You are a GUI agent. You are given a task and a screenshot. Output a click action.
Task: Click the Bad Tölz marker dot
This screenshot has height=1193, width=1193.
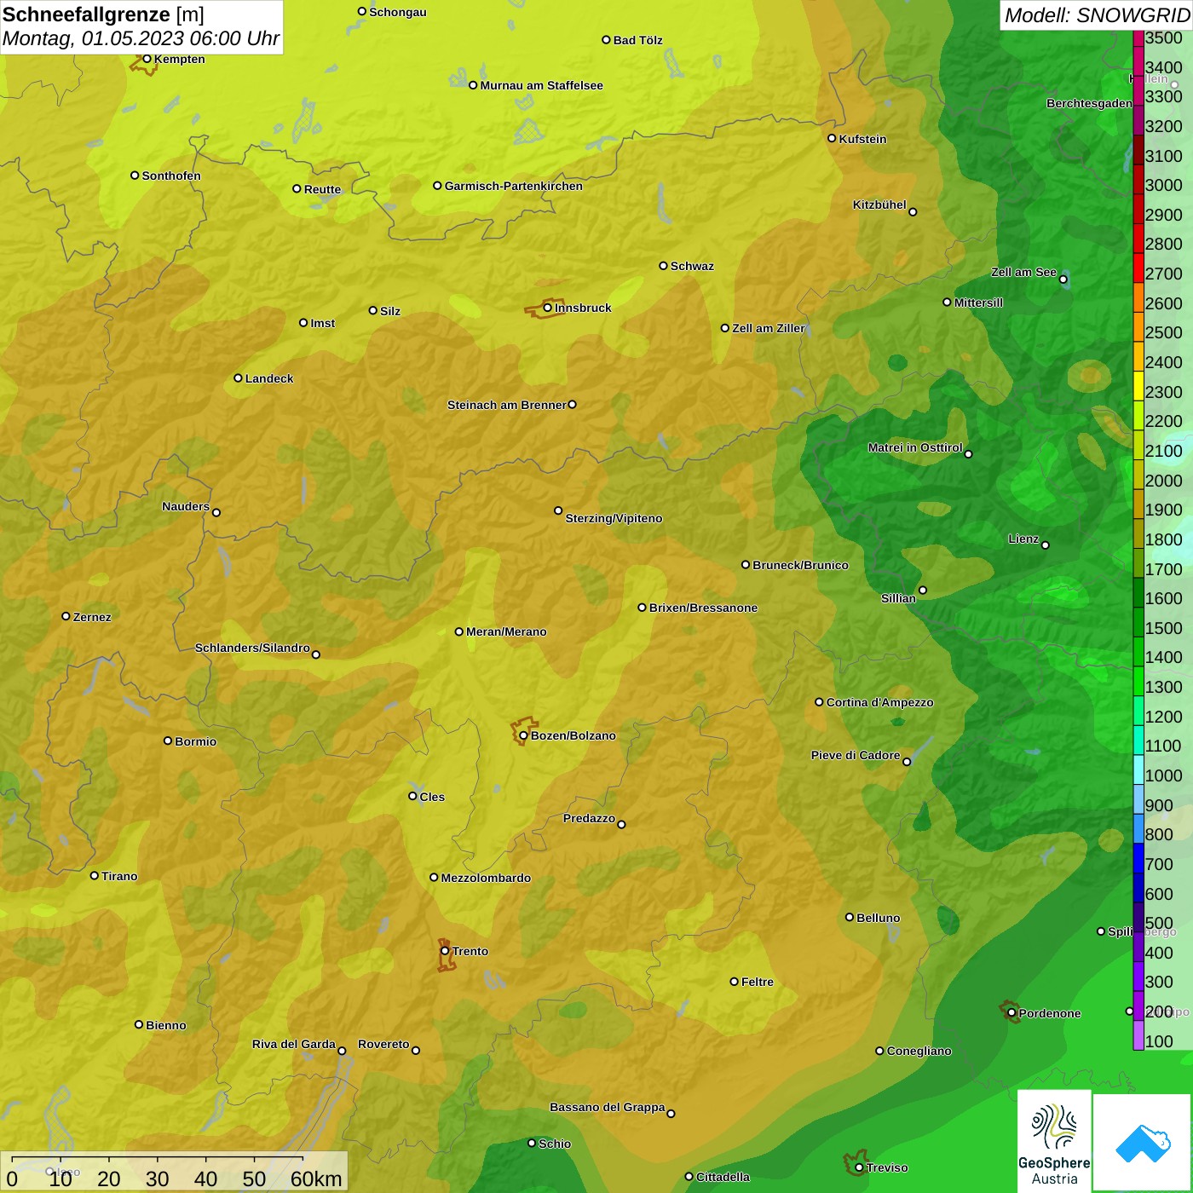click(x=606, y=40)
